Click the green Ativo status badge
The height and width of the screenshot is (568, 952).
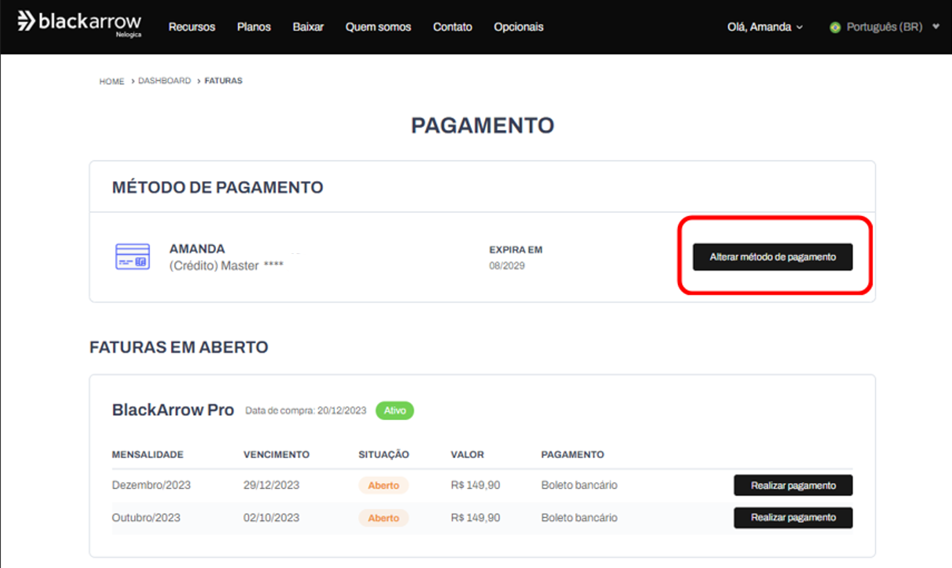(394, 411)
